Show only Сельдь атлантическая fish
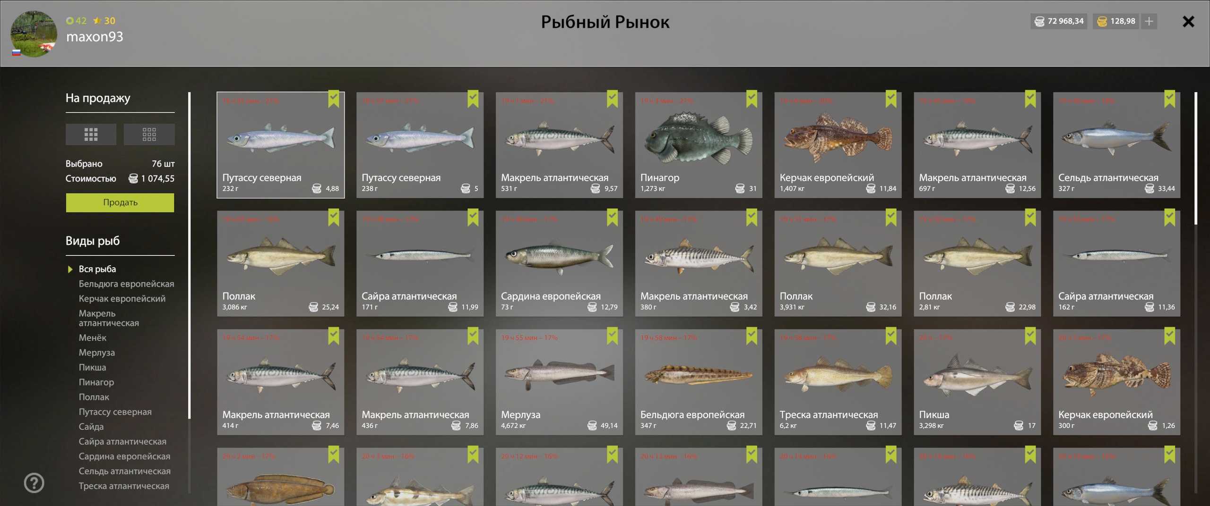 124,471
